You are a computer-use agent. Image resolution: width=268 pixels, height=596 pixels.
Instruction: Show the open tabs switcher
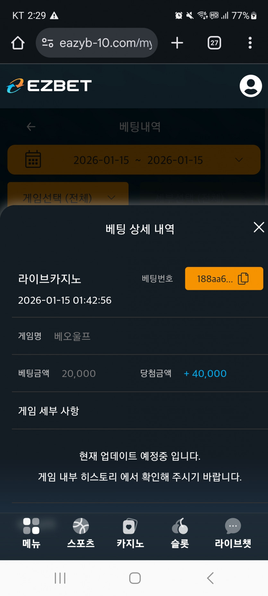pos(214,43)
